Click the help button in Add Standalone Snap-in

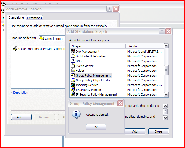point(162,31)
